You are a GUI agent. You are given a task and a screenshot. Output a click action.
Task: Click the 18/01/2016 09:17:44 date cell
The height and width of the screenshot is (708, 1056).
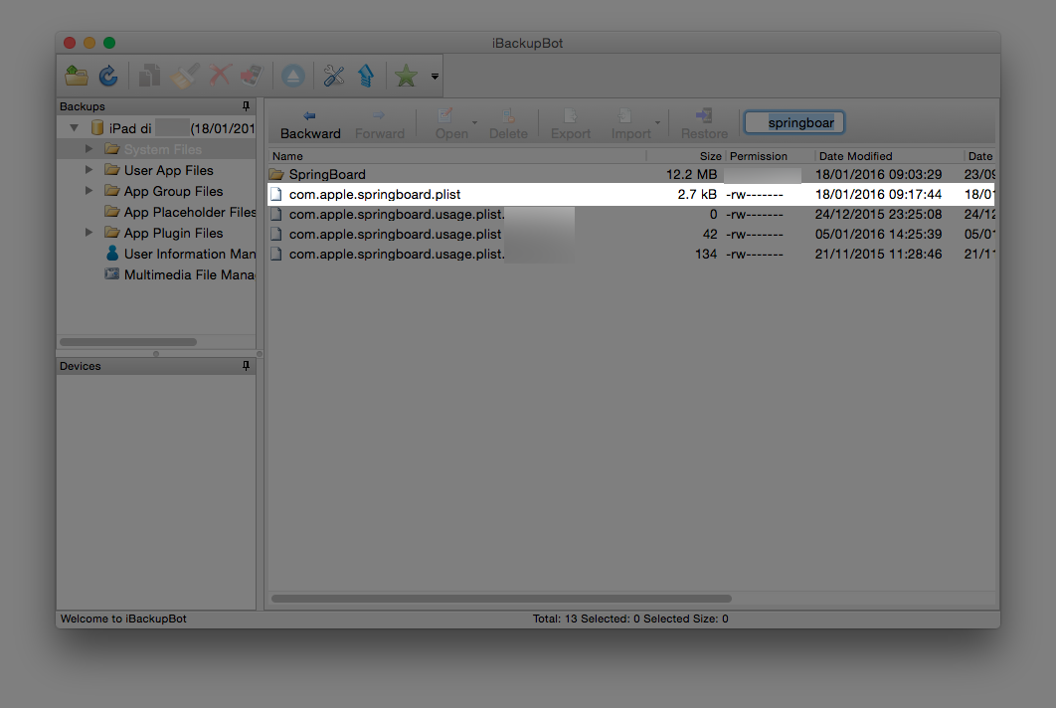pyautogui.click(x=878, y=194)
